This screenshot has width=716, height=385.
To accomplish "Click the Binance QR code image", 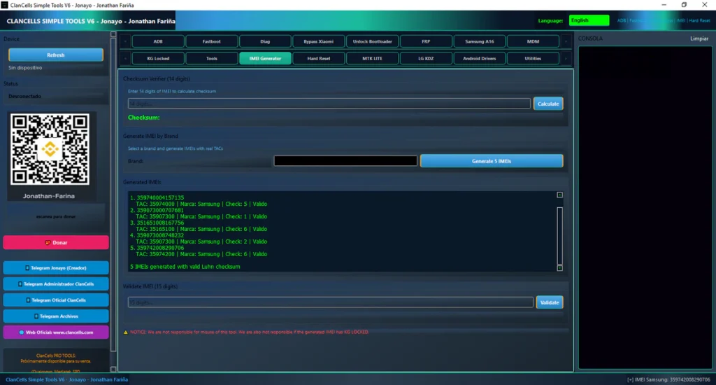I will (x=50, y=148).
